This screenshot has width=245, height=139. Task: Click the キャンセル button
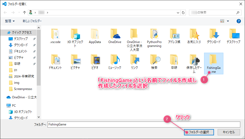tap(229, 132)
